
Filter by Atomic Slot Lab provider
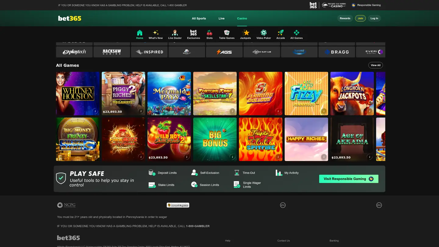tap(262, 52)
